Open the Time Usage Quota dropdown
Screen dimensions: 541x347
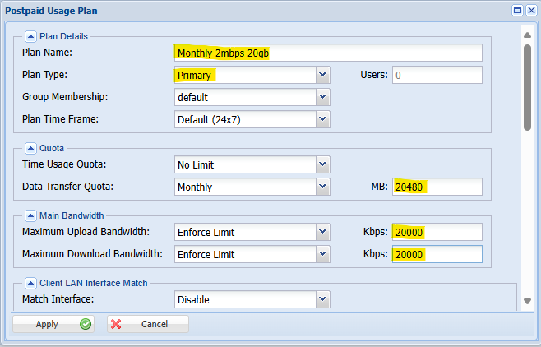(x=323, y=164)
